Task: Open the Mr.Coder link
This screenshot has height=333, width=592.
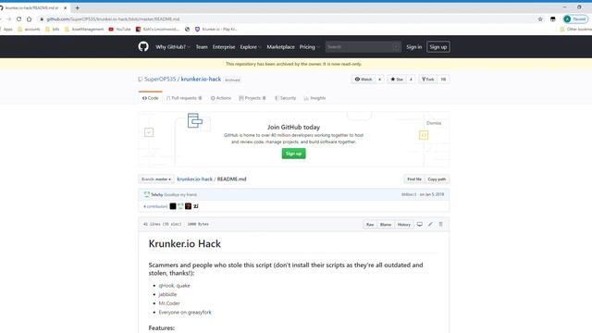Action: point(169,303)
